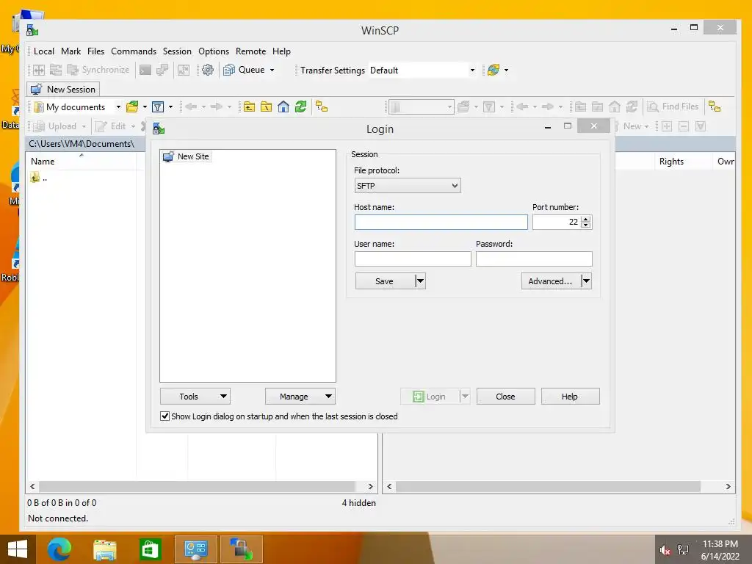The image size is (752, 564).
Task: Click the Advanced... button
Action: pyautogui.click(x=551, y=281)
